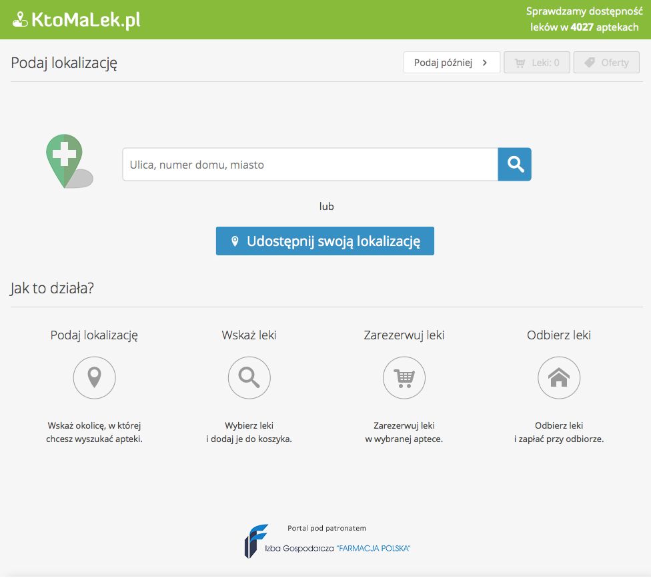Click the Wskaż leki magnifier icon

pyautogui.click(x=249, y=377)
